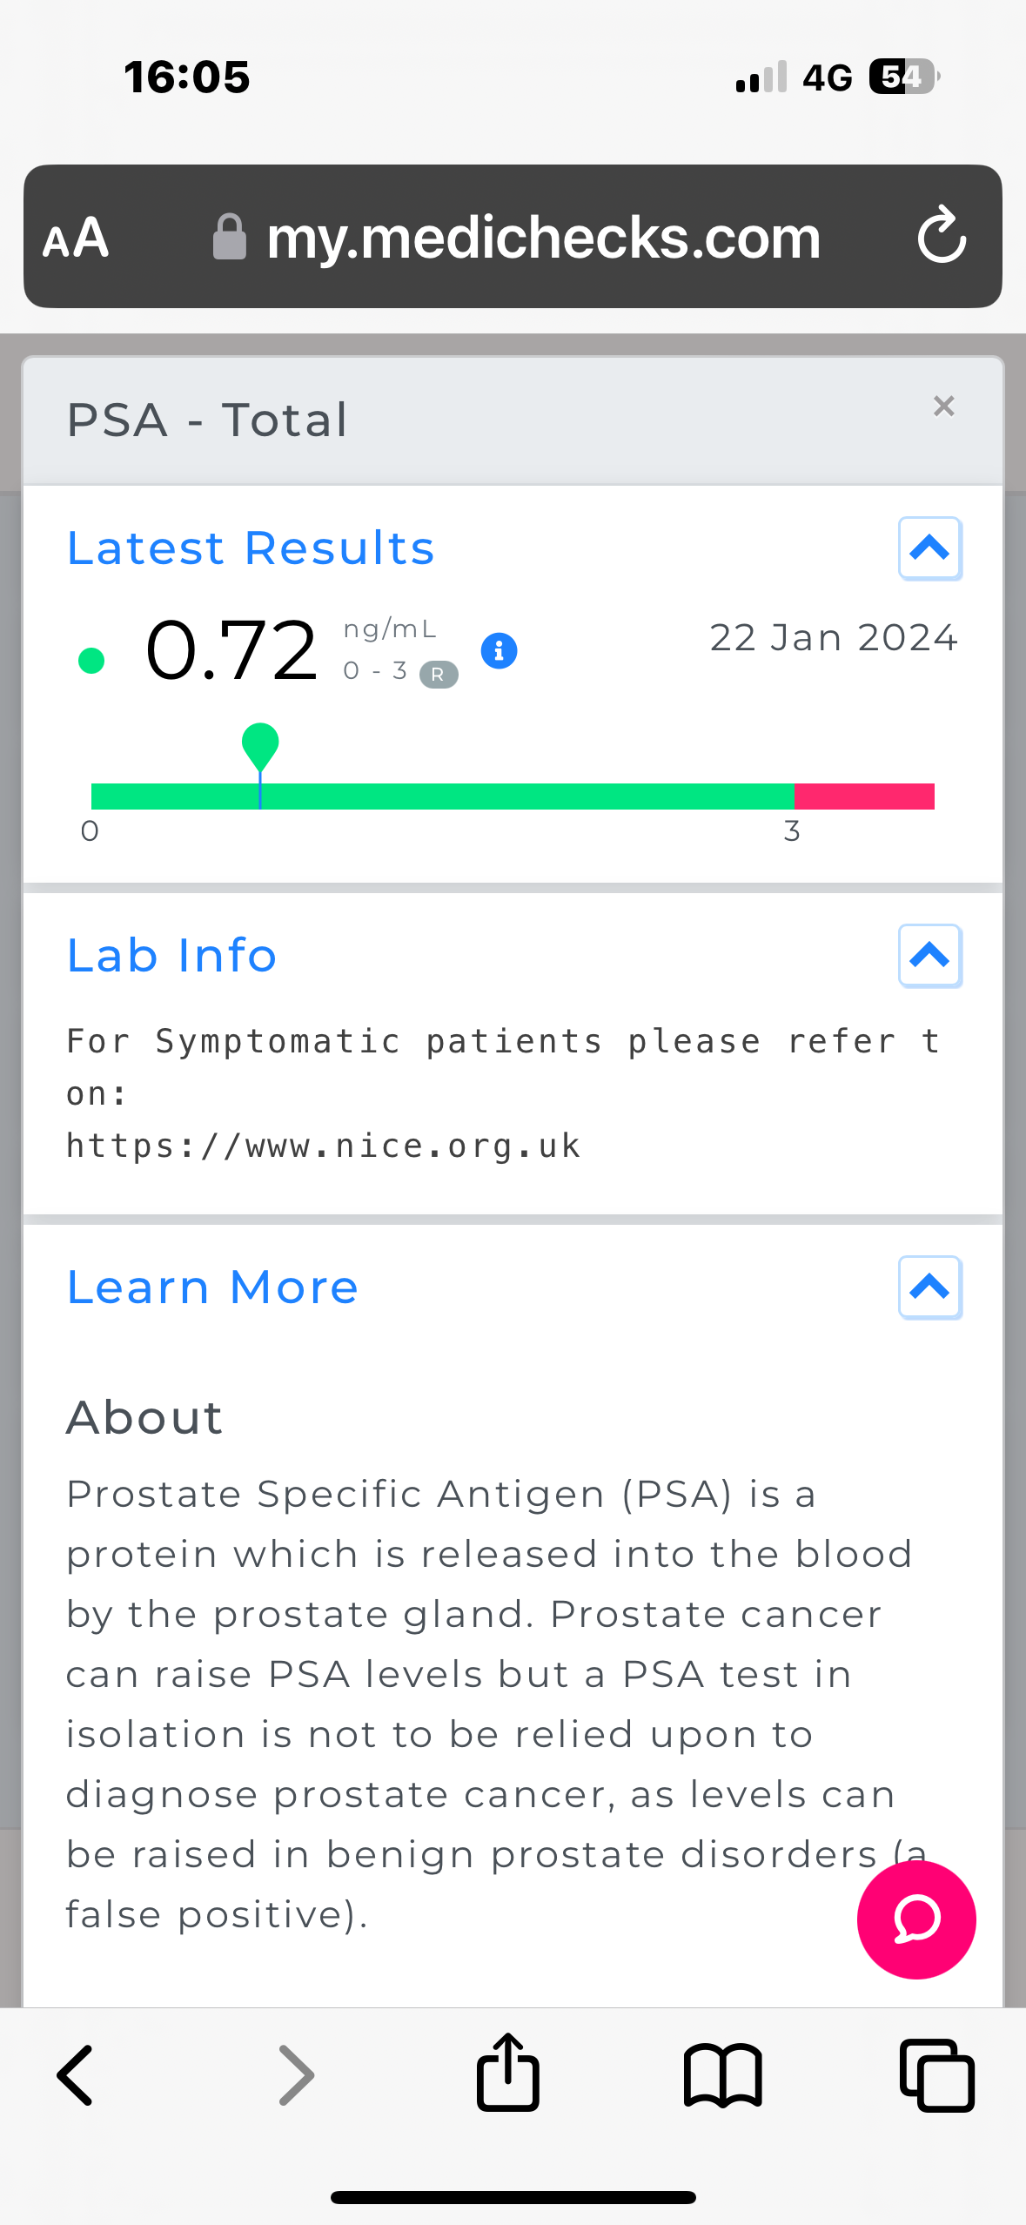The height and width of the screenshot is (2225, 1026).
Task: Show open tabs with the tabs icon
Action: pos(936,2076)
